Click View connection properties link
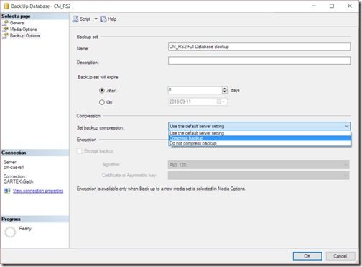This screenshot has height=267, width=362. 38,191
